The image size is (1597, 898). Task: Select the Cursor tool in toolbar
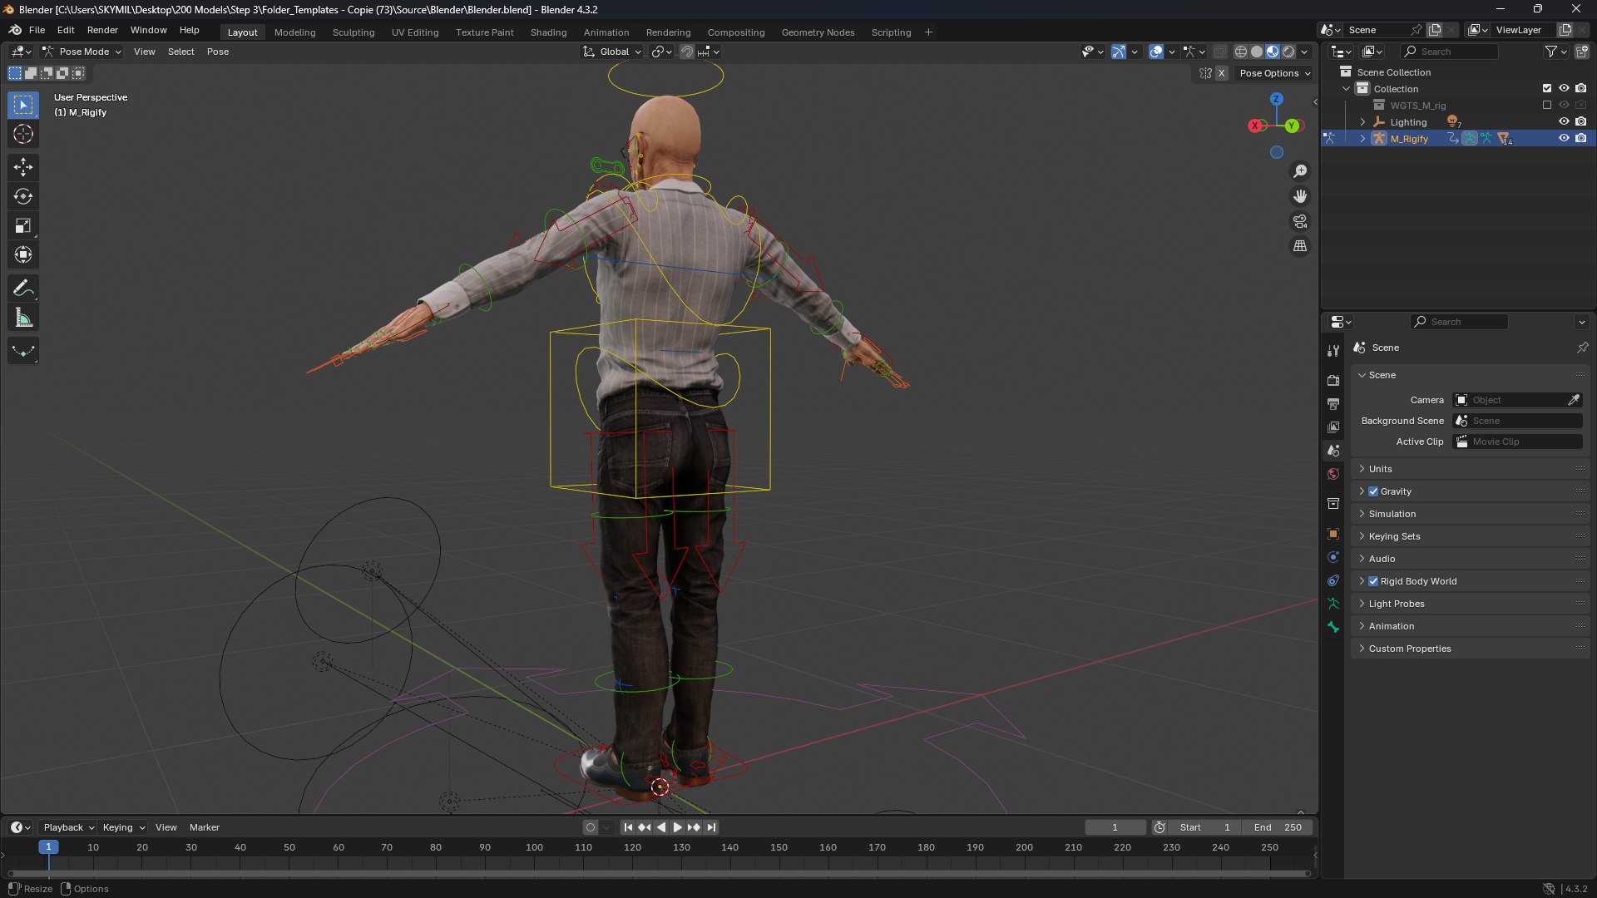click(23, 134)
